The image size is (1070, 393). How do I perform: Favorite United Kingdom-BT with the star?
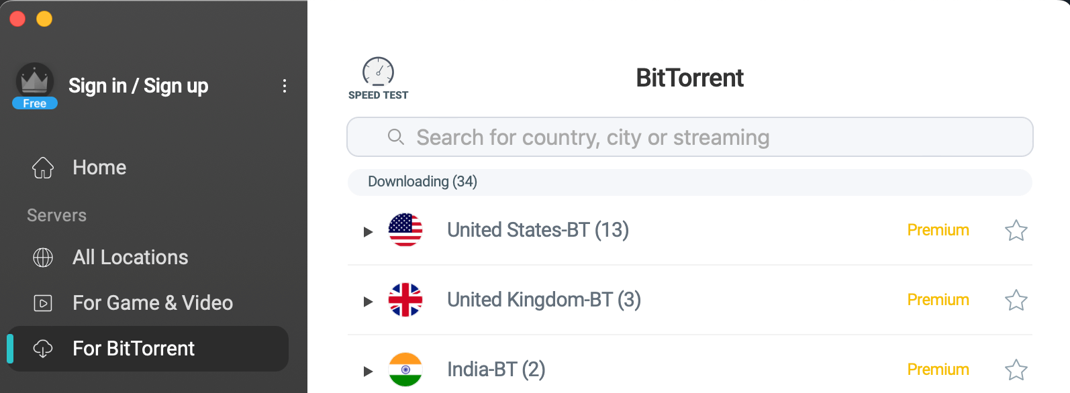pos(1016,300)
